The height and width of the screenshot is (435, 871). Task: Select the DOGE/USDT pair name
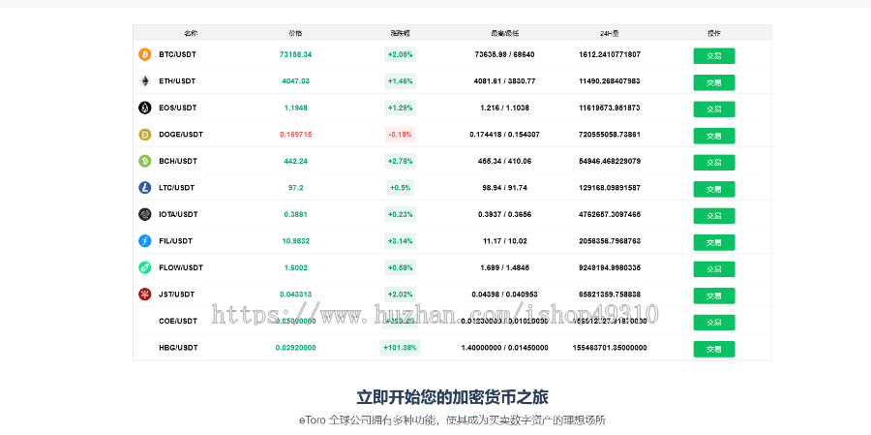(181, 135)
